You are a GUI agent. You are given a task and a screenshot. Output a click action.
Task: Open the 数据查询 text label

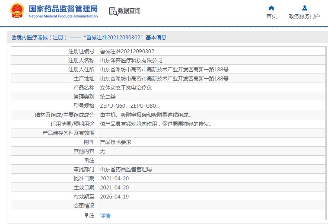pos(129,11)
